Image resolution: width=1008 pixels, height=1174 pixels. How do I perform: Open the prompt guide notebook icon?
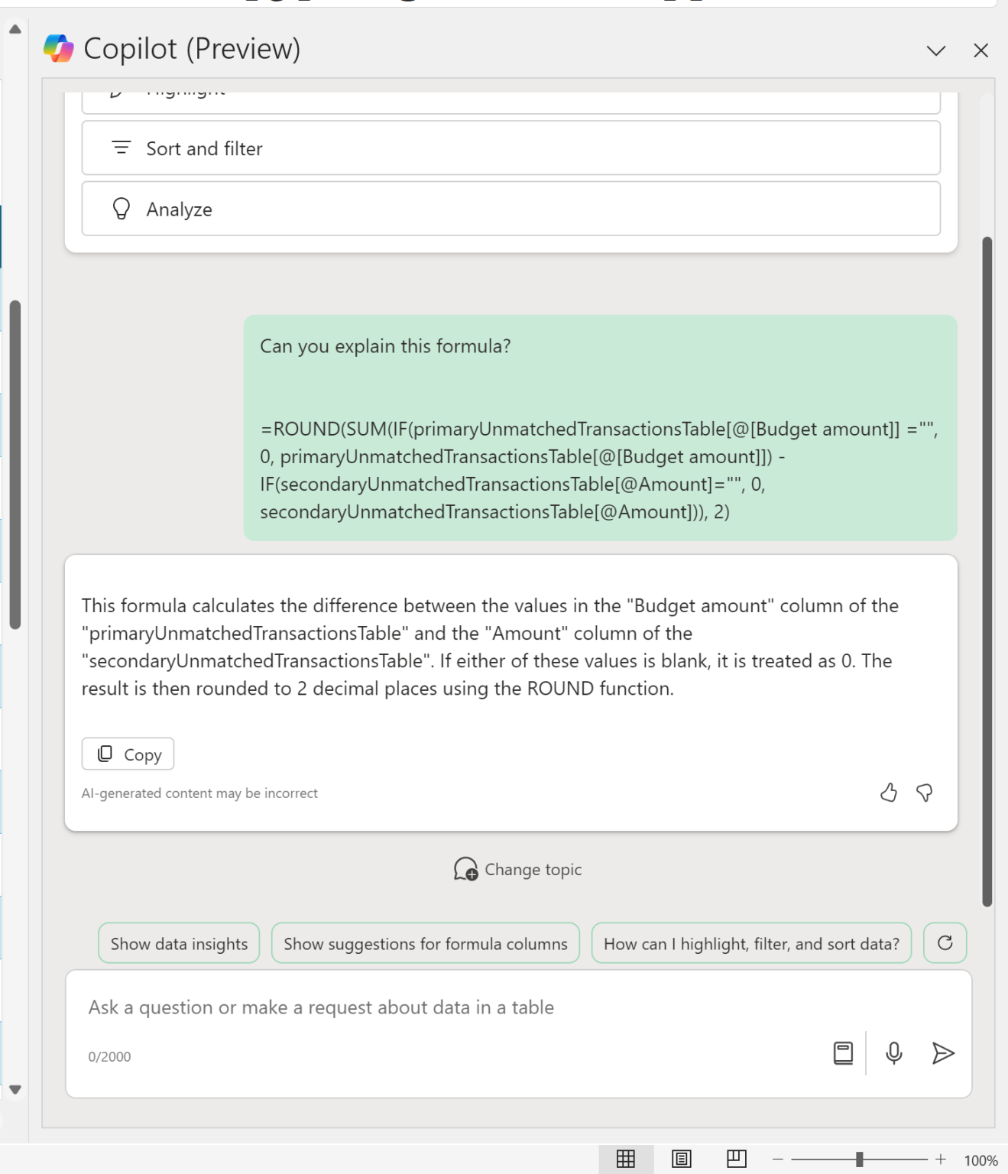pyautogui.click(x=843, y=1053)
